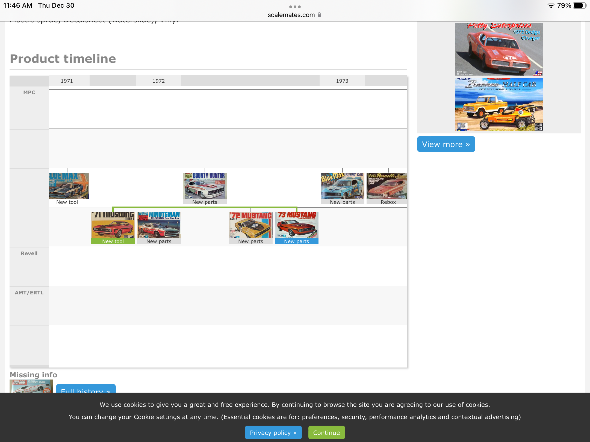
Task: Click the View more button
Action: pos(446,144)
